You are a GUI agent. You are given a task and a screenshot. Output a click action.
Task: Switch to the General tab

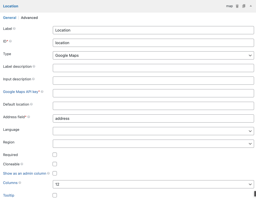tap(10, 18)
